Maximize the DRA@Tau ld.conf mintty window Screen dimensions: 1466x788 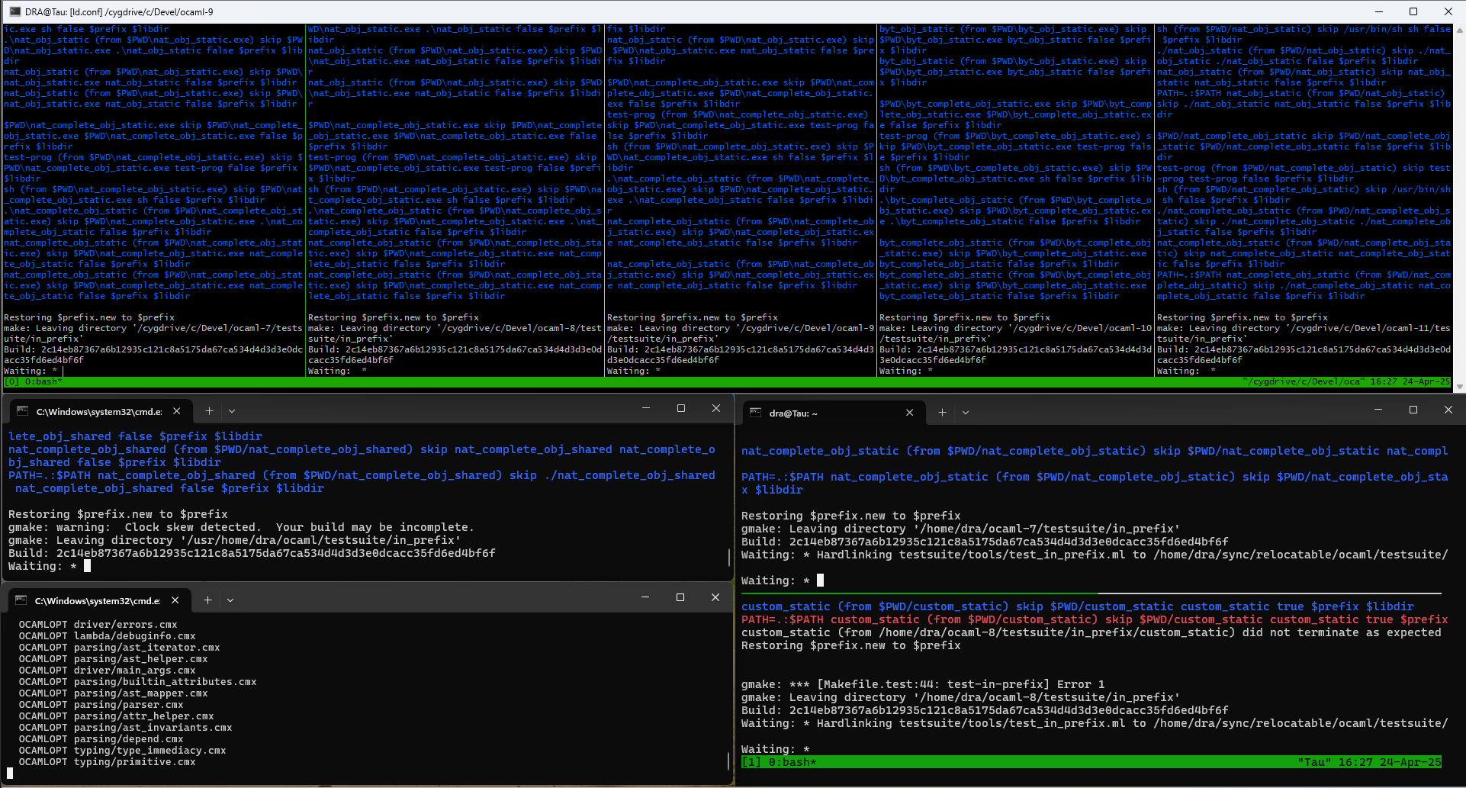point(1413,11)
